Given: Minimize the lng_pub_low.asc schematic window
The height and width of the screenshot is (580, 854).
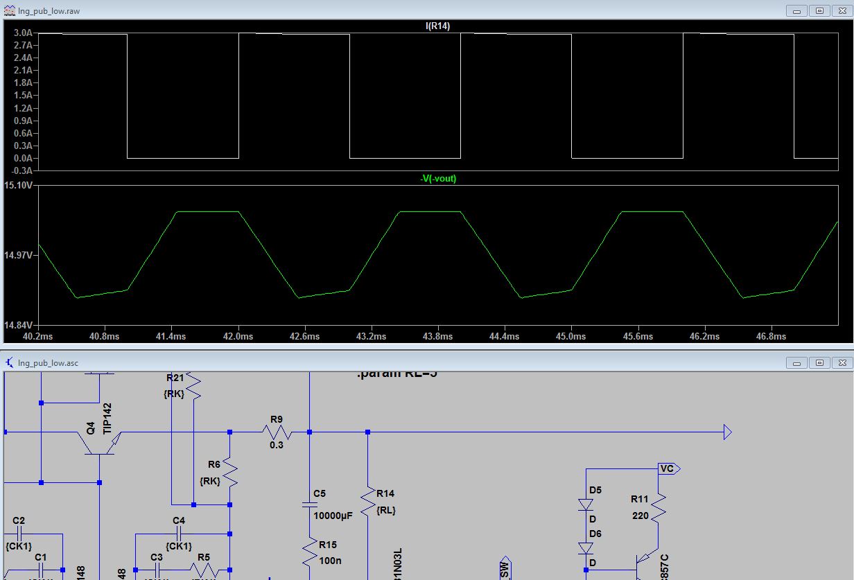Looking at the screenshot, I should coord(798,362).
